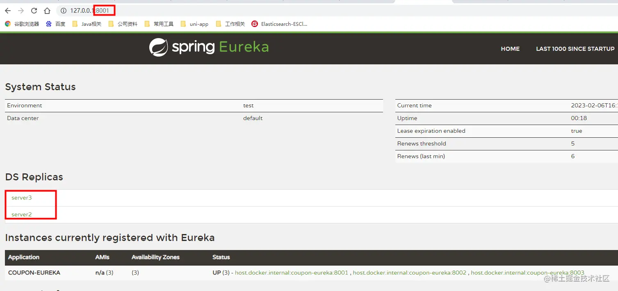Reload the page with the refresh icon
Viewport: 618px width, 291px height.
34,11
